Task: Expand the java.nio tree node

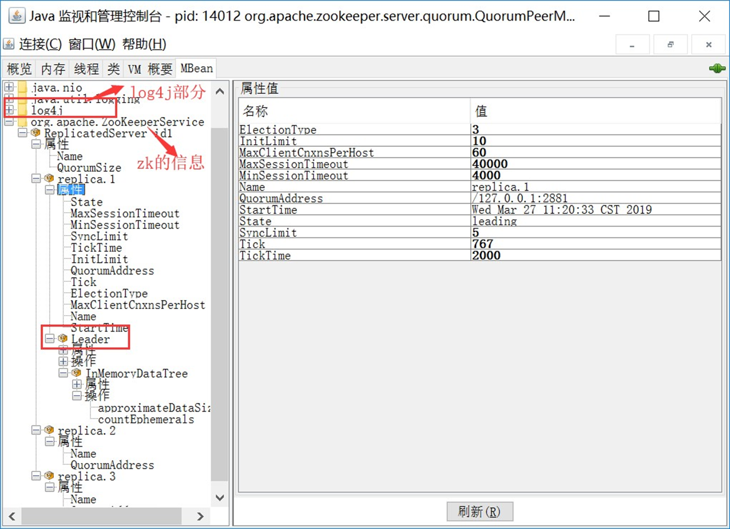Action: (x=9, y=87)
